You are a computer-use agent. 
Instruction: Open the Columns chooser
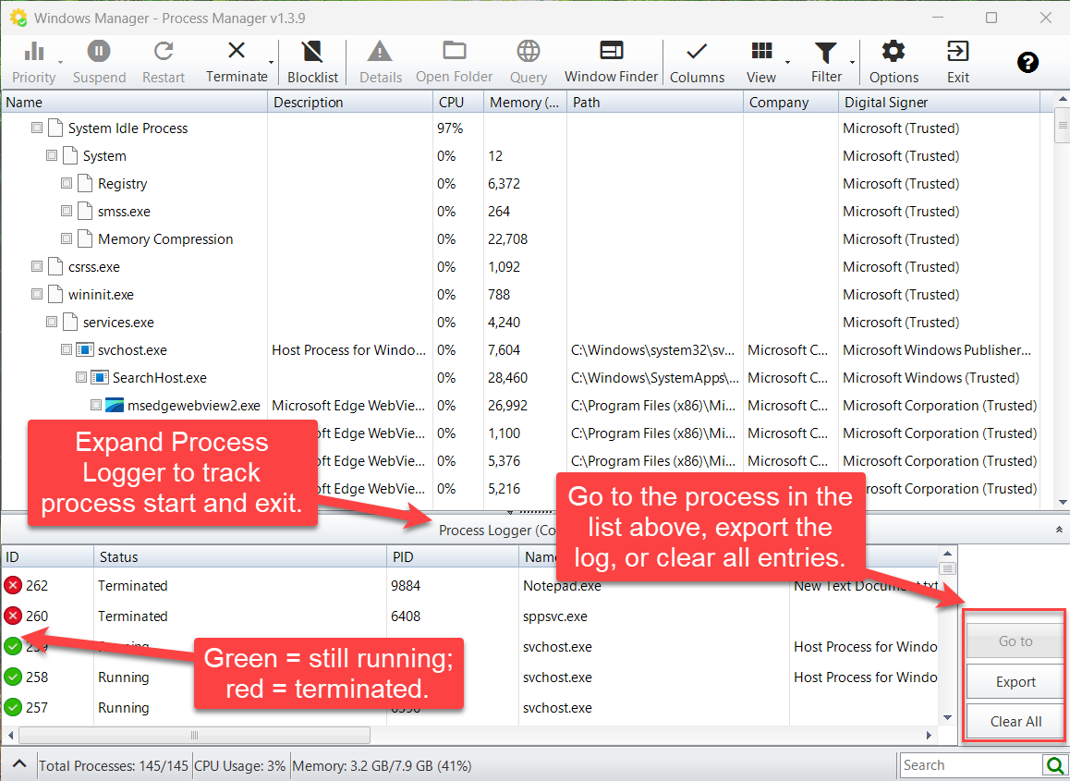tap(697, 61)
